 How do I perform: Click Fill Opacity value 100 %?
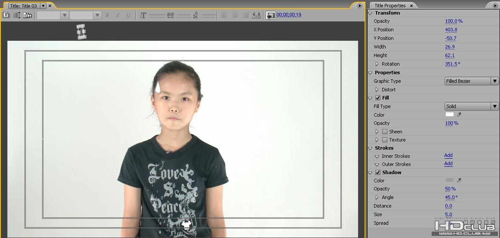pos(451,124)
